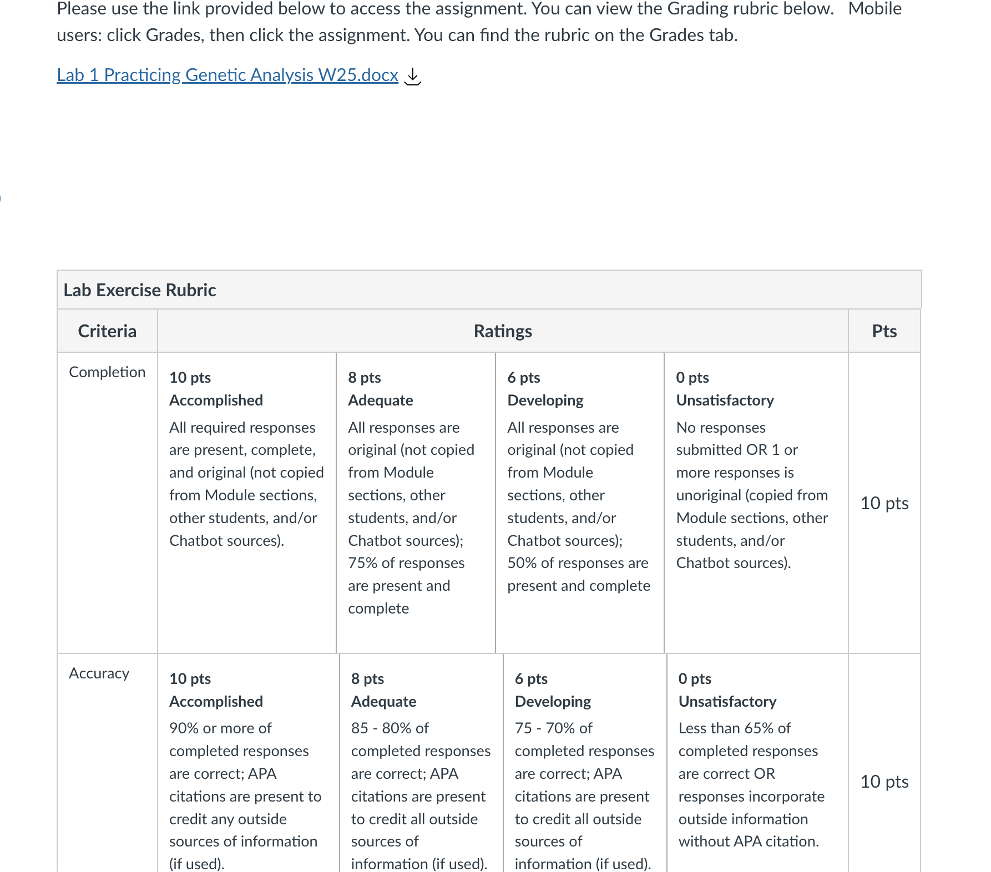Click the '75% of responses' text in the Adequate cell
Viewport: 991px width, 872px height.
coord(406,563)
